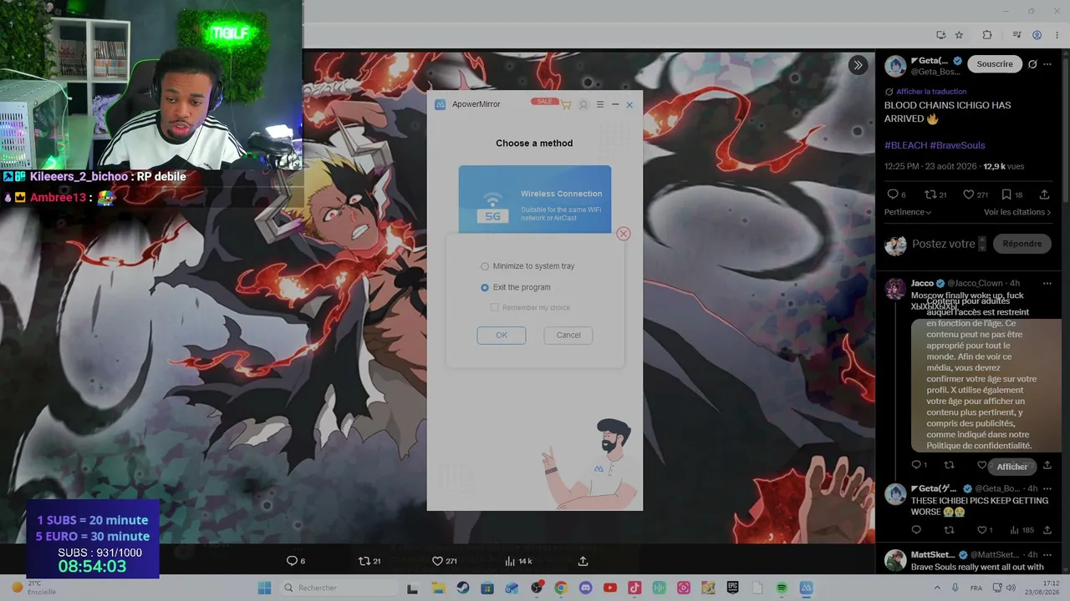Bookmark this page with the star icon
The width and height of the screenshot is (1070, 601).
click(959, 35)
